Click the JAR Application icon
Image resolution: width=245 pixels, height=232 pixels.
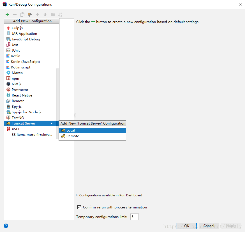(8, 33)
